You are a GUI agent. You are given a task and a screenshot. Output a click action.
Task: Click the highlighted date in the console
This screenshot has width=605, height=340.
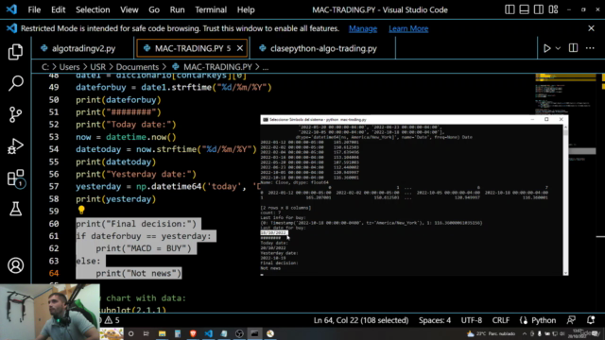273,233
